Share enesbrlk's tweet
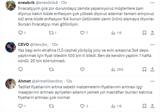The height and width of the screenshot is (112, 161). [152, 33]
